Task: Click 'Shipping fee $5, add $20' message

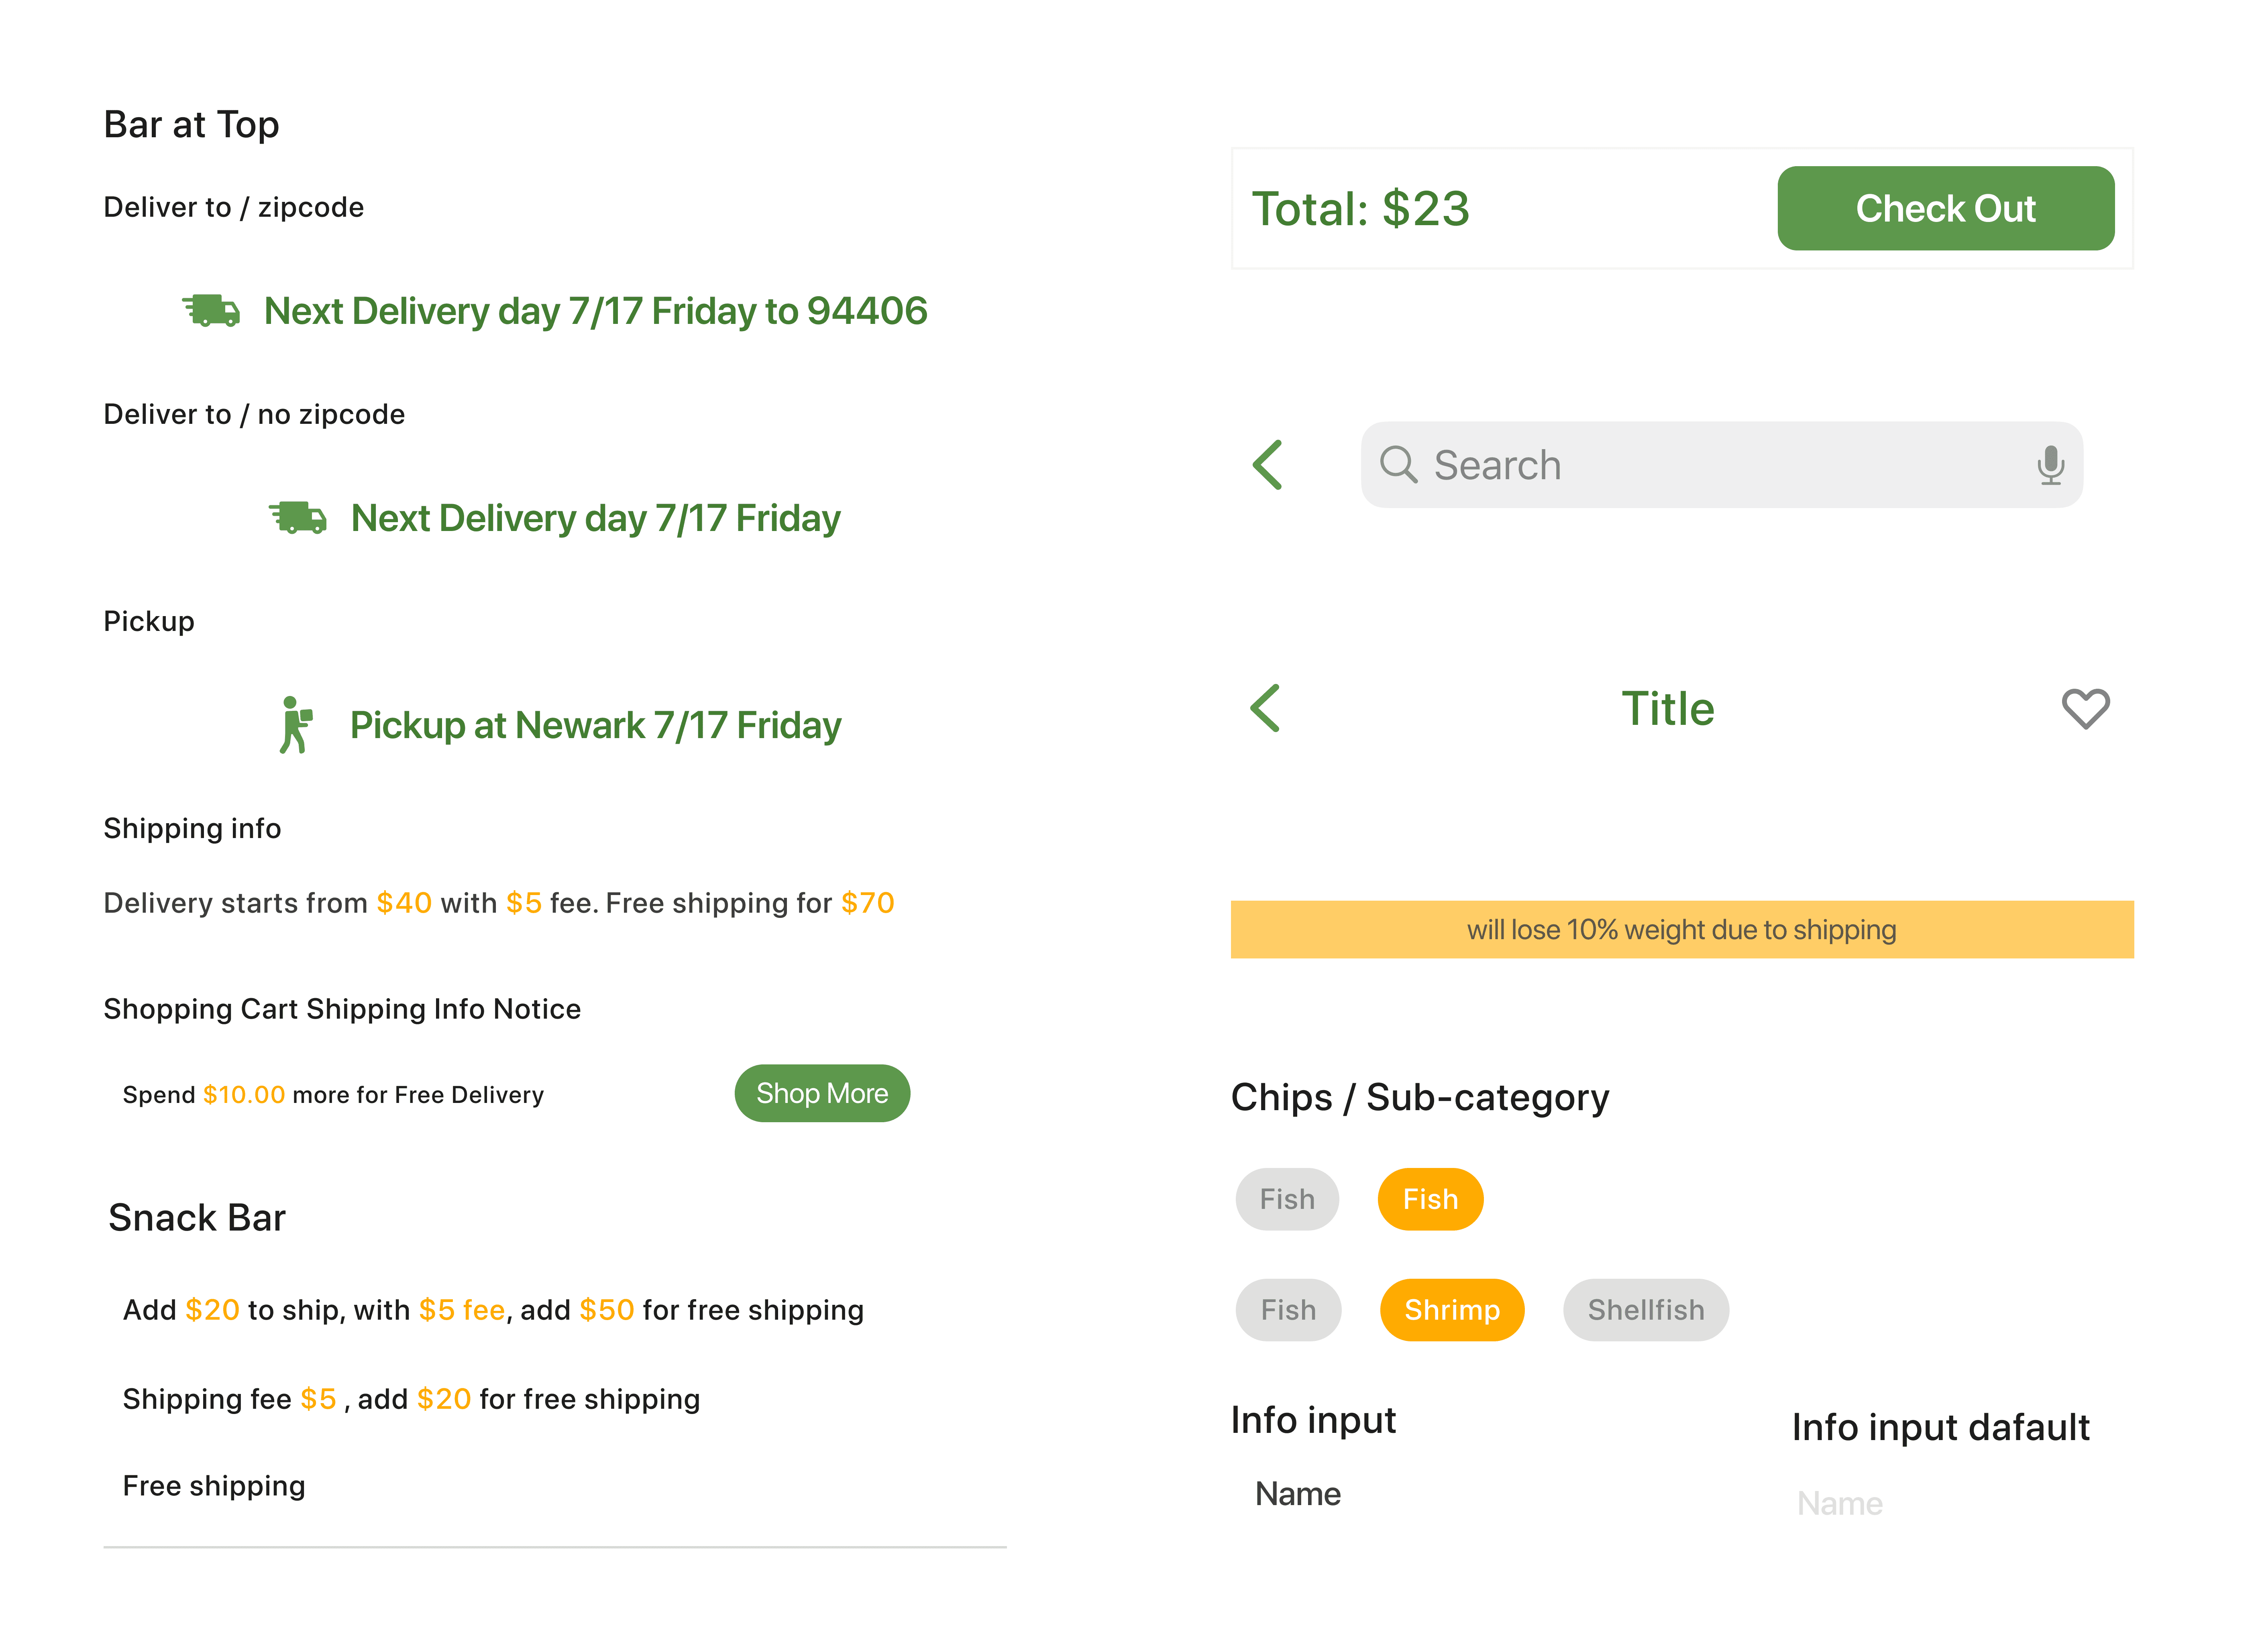Action: pyautogui.click(x=411, y=1399)
